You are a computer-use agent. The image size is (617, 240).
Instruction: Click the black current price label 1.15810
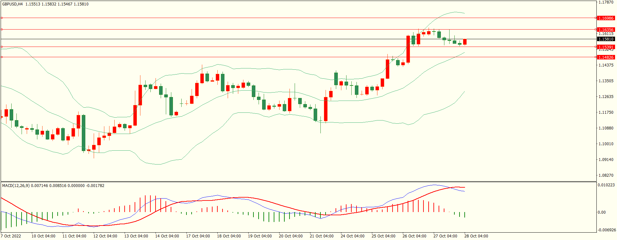click(x=606, y=39)
